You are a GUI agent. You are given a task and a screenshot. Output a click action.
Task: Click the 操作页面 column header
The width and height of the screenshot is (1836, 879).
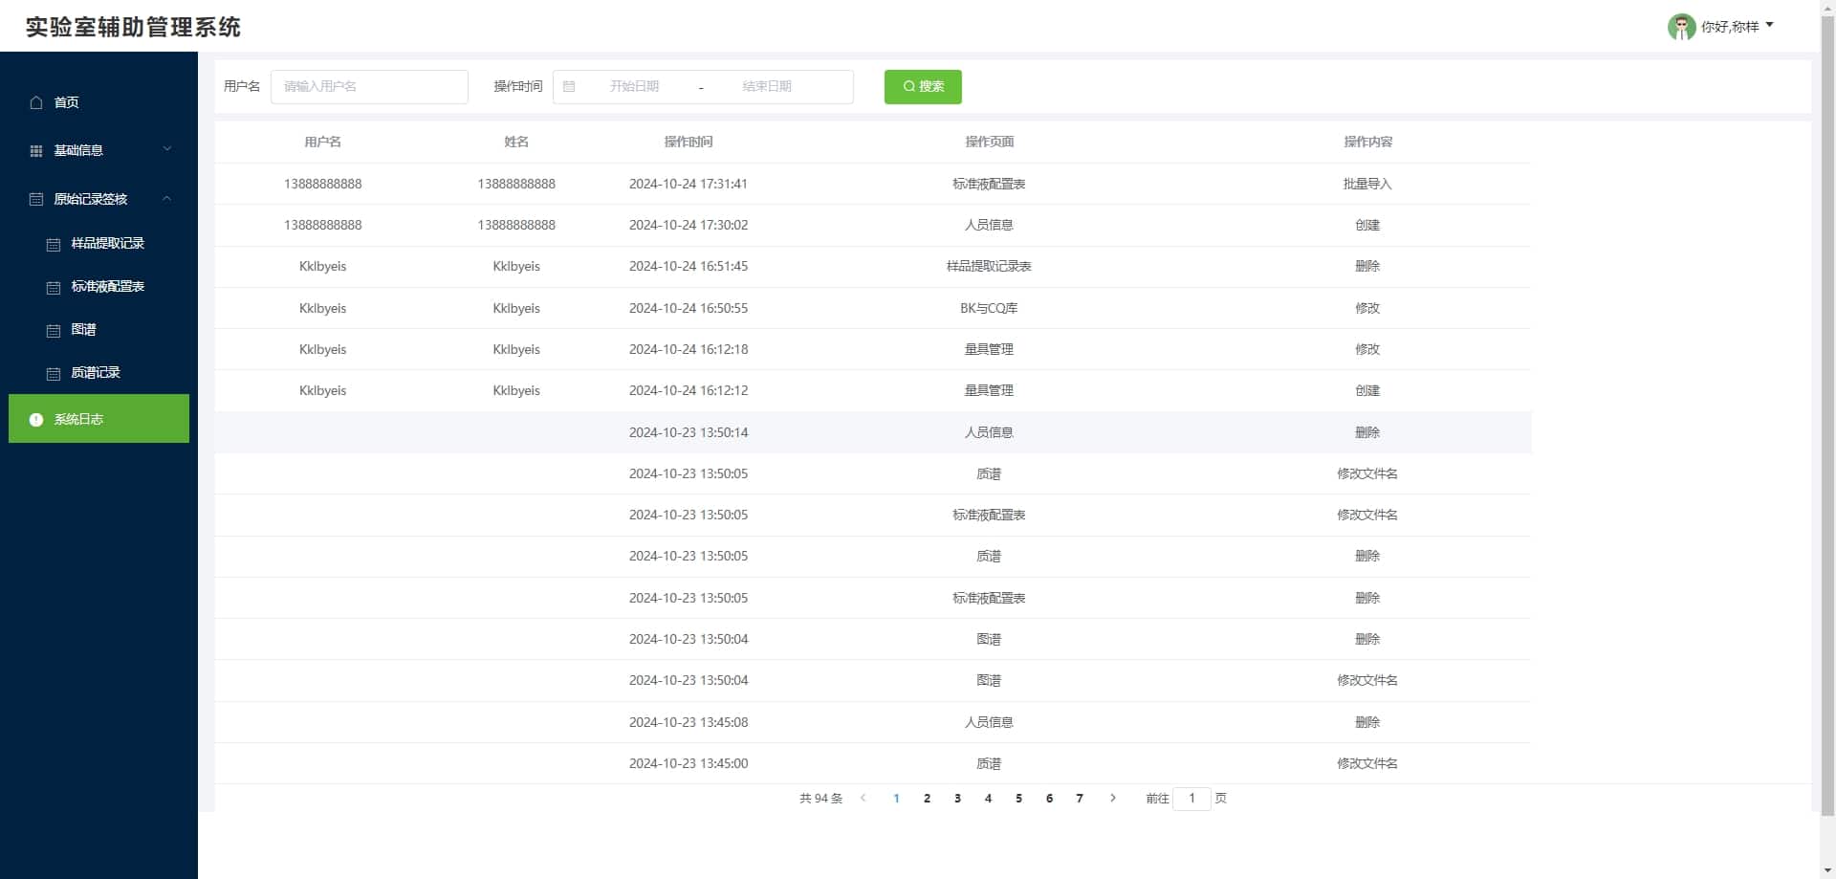[x=989, y=142]
